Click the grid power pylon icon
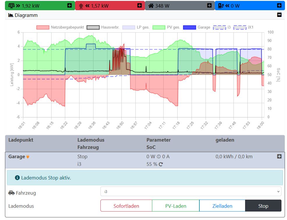Viewport: 287px width, 220px height. [81, 6]
